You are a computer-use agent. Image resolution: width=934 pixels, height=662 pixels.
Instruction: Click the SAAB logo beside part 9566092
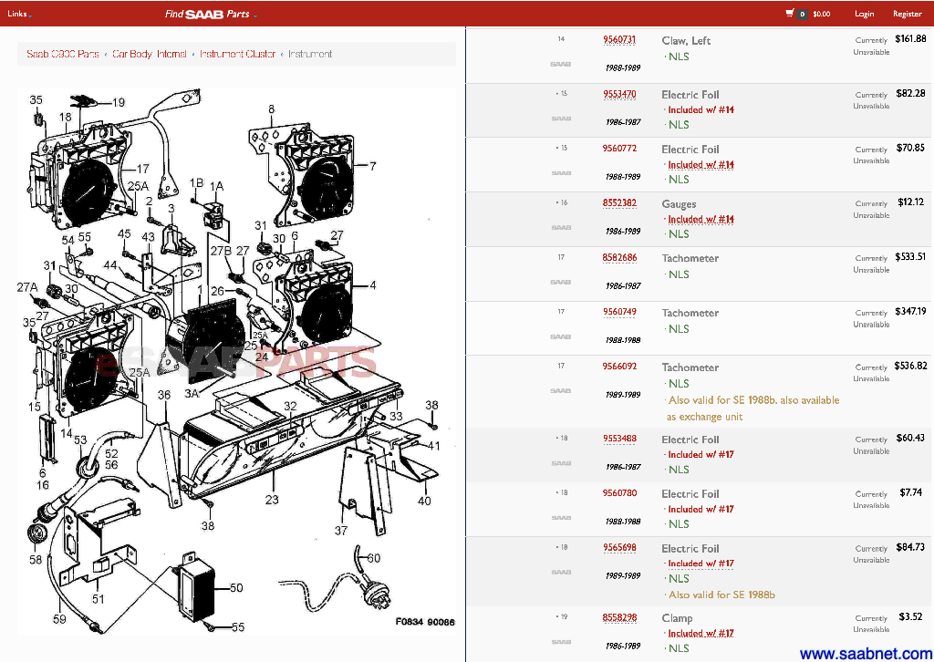click(560, 391)
